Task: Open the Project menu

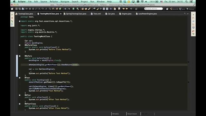Action: point(84,2)
